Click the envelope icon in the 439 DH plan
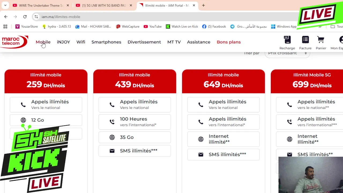 pyautogui.click(x=112, y=151)
